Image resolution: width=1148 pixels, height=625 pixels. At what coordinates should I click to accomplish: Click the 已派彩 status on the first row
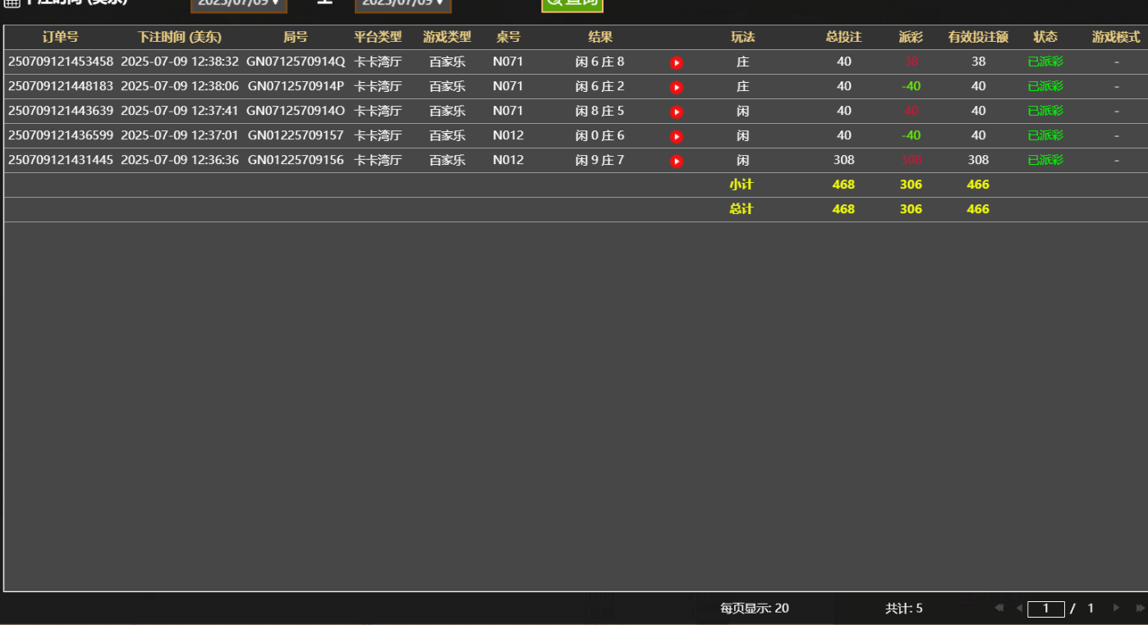click(x=1045, y=61)
